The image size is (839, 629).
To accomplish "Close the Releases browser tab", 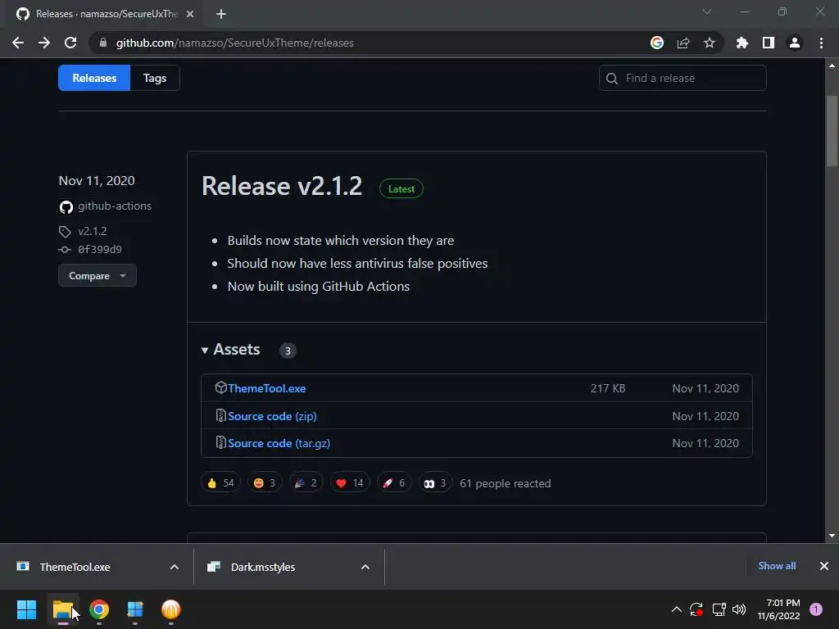I will pos(190,14).
